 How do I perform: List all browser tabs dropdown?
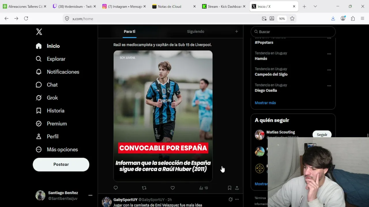point(315,6)
